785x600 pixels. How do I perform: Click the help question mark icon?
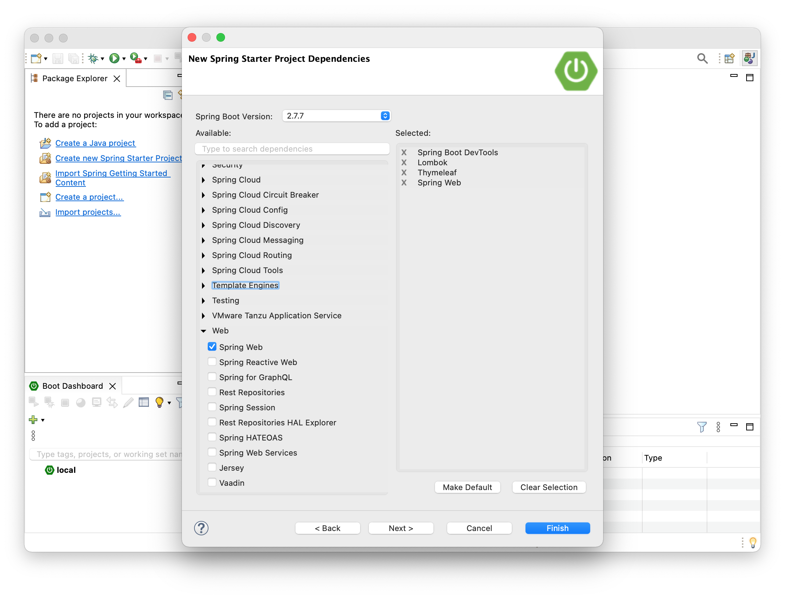tap(201, 528)
